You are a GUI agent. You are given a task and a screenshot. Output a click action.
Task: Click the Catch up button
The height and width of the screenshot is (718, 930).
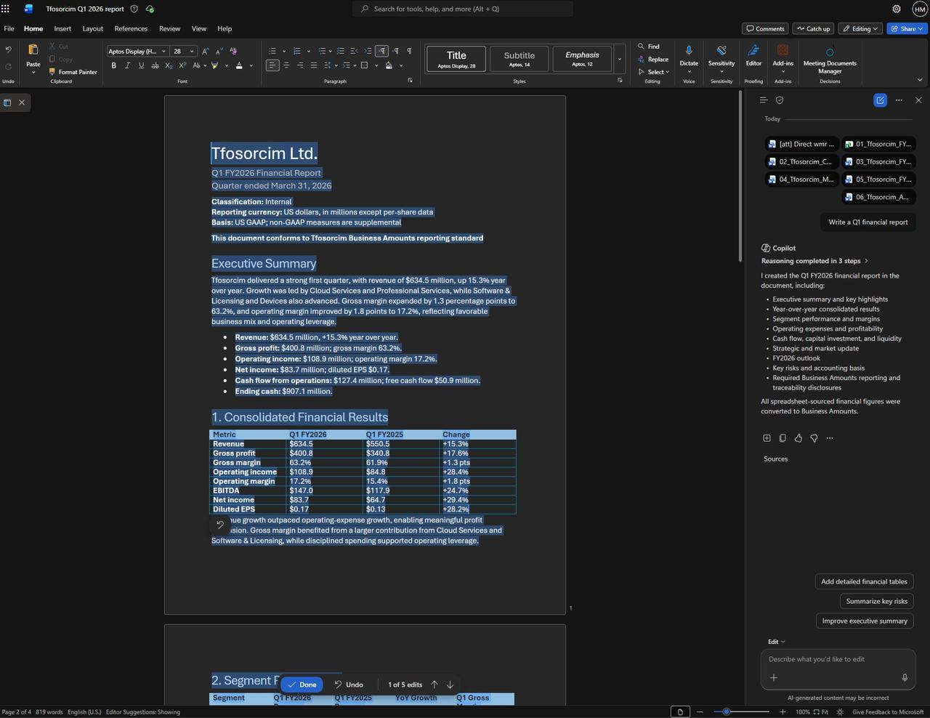(813, 28)
